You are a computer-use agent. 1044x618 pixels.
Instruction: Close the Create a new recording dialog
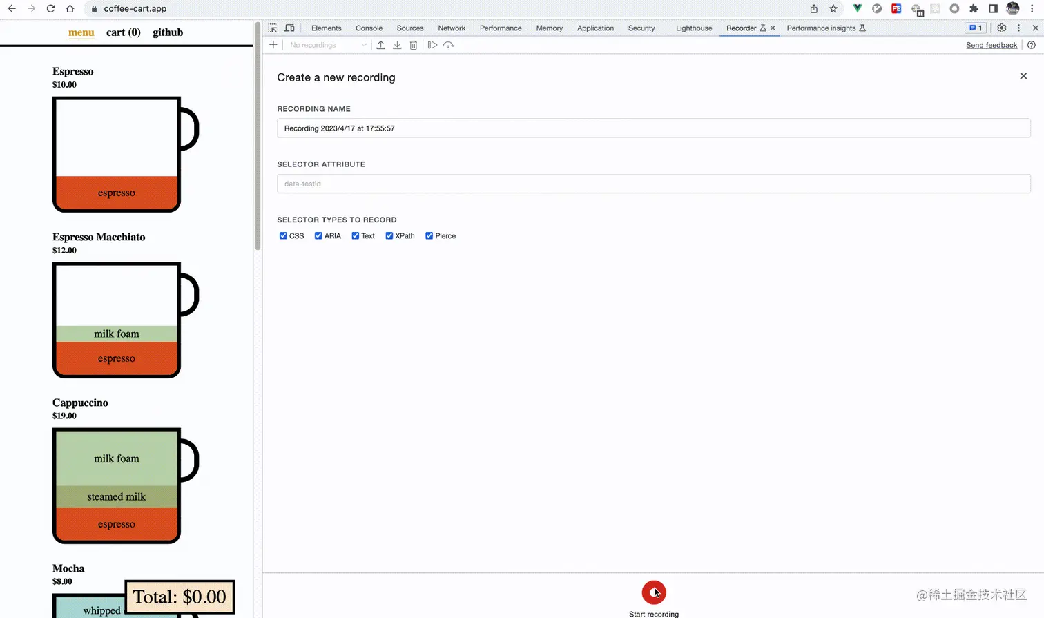pos(1023,76)
